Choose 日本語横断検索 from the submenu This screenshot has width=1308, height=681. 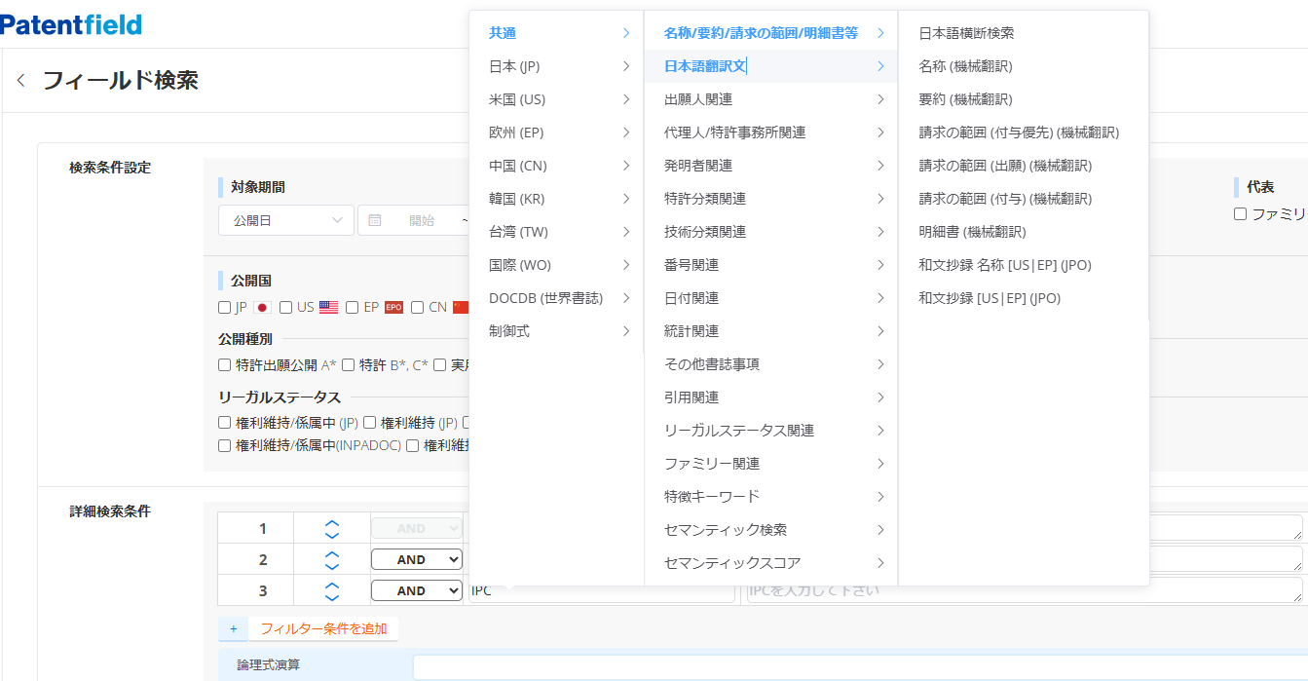tap(966, 33)
